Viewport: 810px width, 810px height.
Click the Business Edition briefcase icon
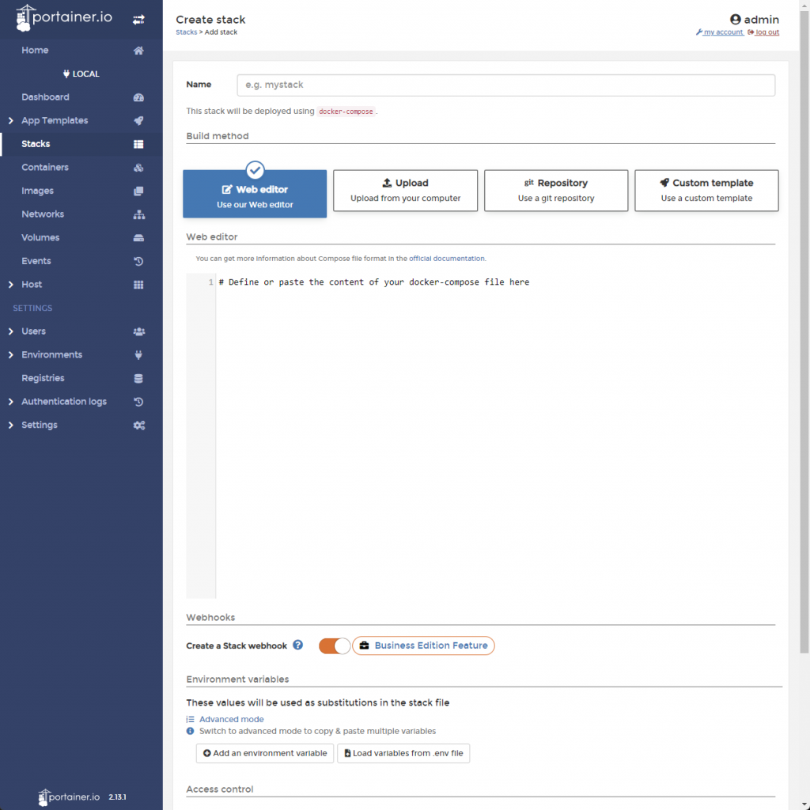pos(364,645)
